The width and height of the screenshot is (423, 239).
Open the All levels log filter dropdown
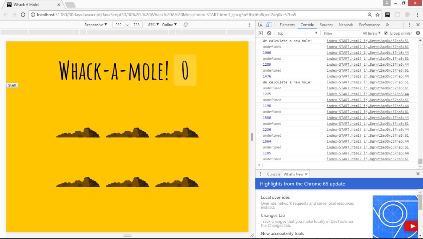[x=372, y=33]
